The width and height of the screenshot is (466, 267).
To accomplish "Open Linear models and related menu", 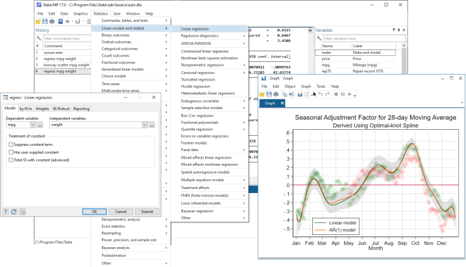I will click(130, 28).
